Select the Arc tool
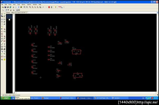Screen dimensions: 159x105 click(x=5, y=47)
